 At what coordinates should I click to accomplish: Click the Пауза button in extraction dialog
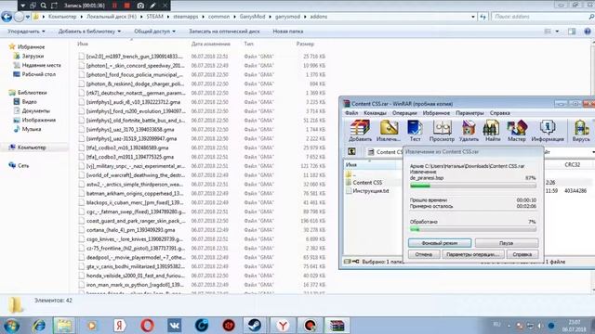[x=506, y=243]
